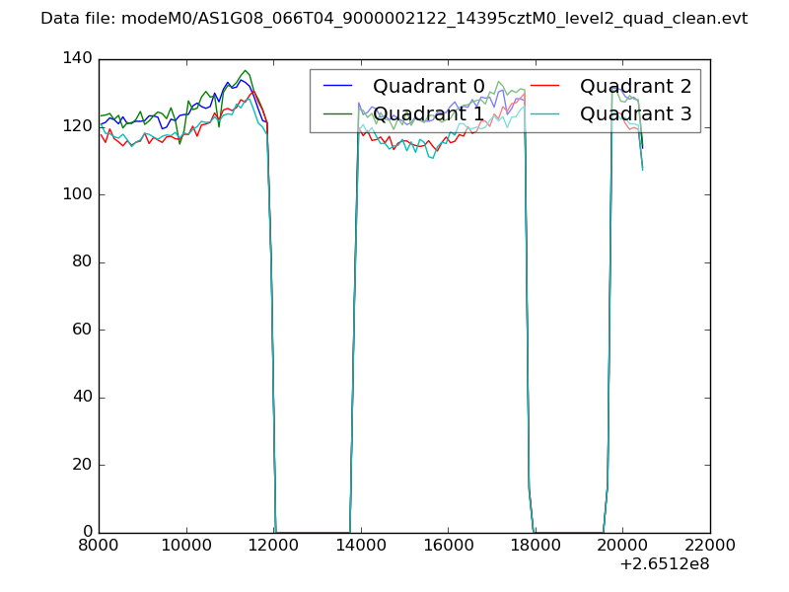Click the 12000 x-axis tick label
Screen dimensions: 789x592
click(274, 546)
